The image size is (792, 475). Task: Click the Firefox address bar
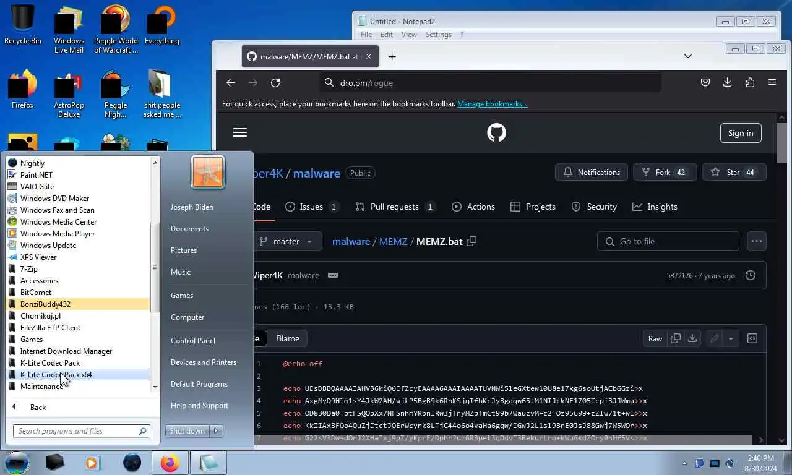pos(490,82)
